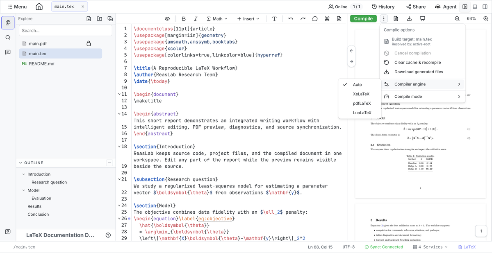Toggle the left sidebar layout

(465, 7)
